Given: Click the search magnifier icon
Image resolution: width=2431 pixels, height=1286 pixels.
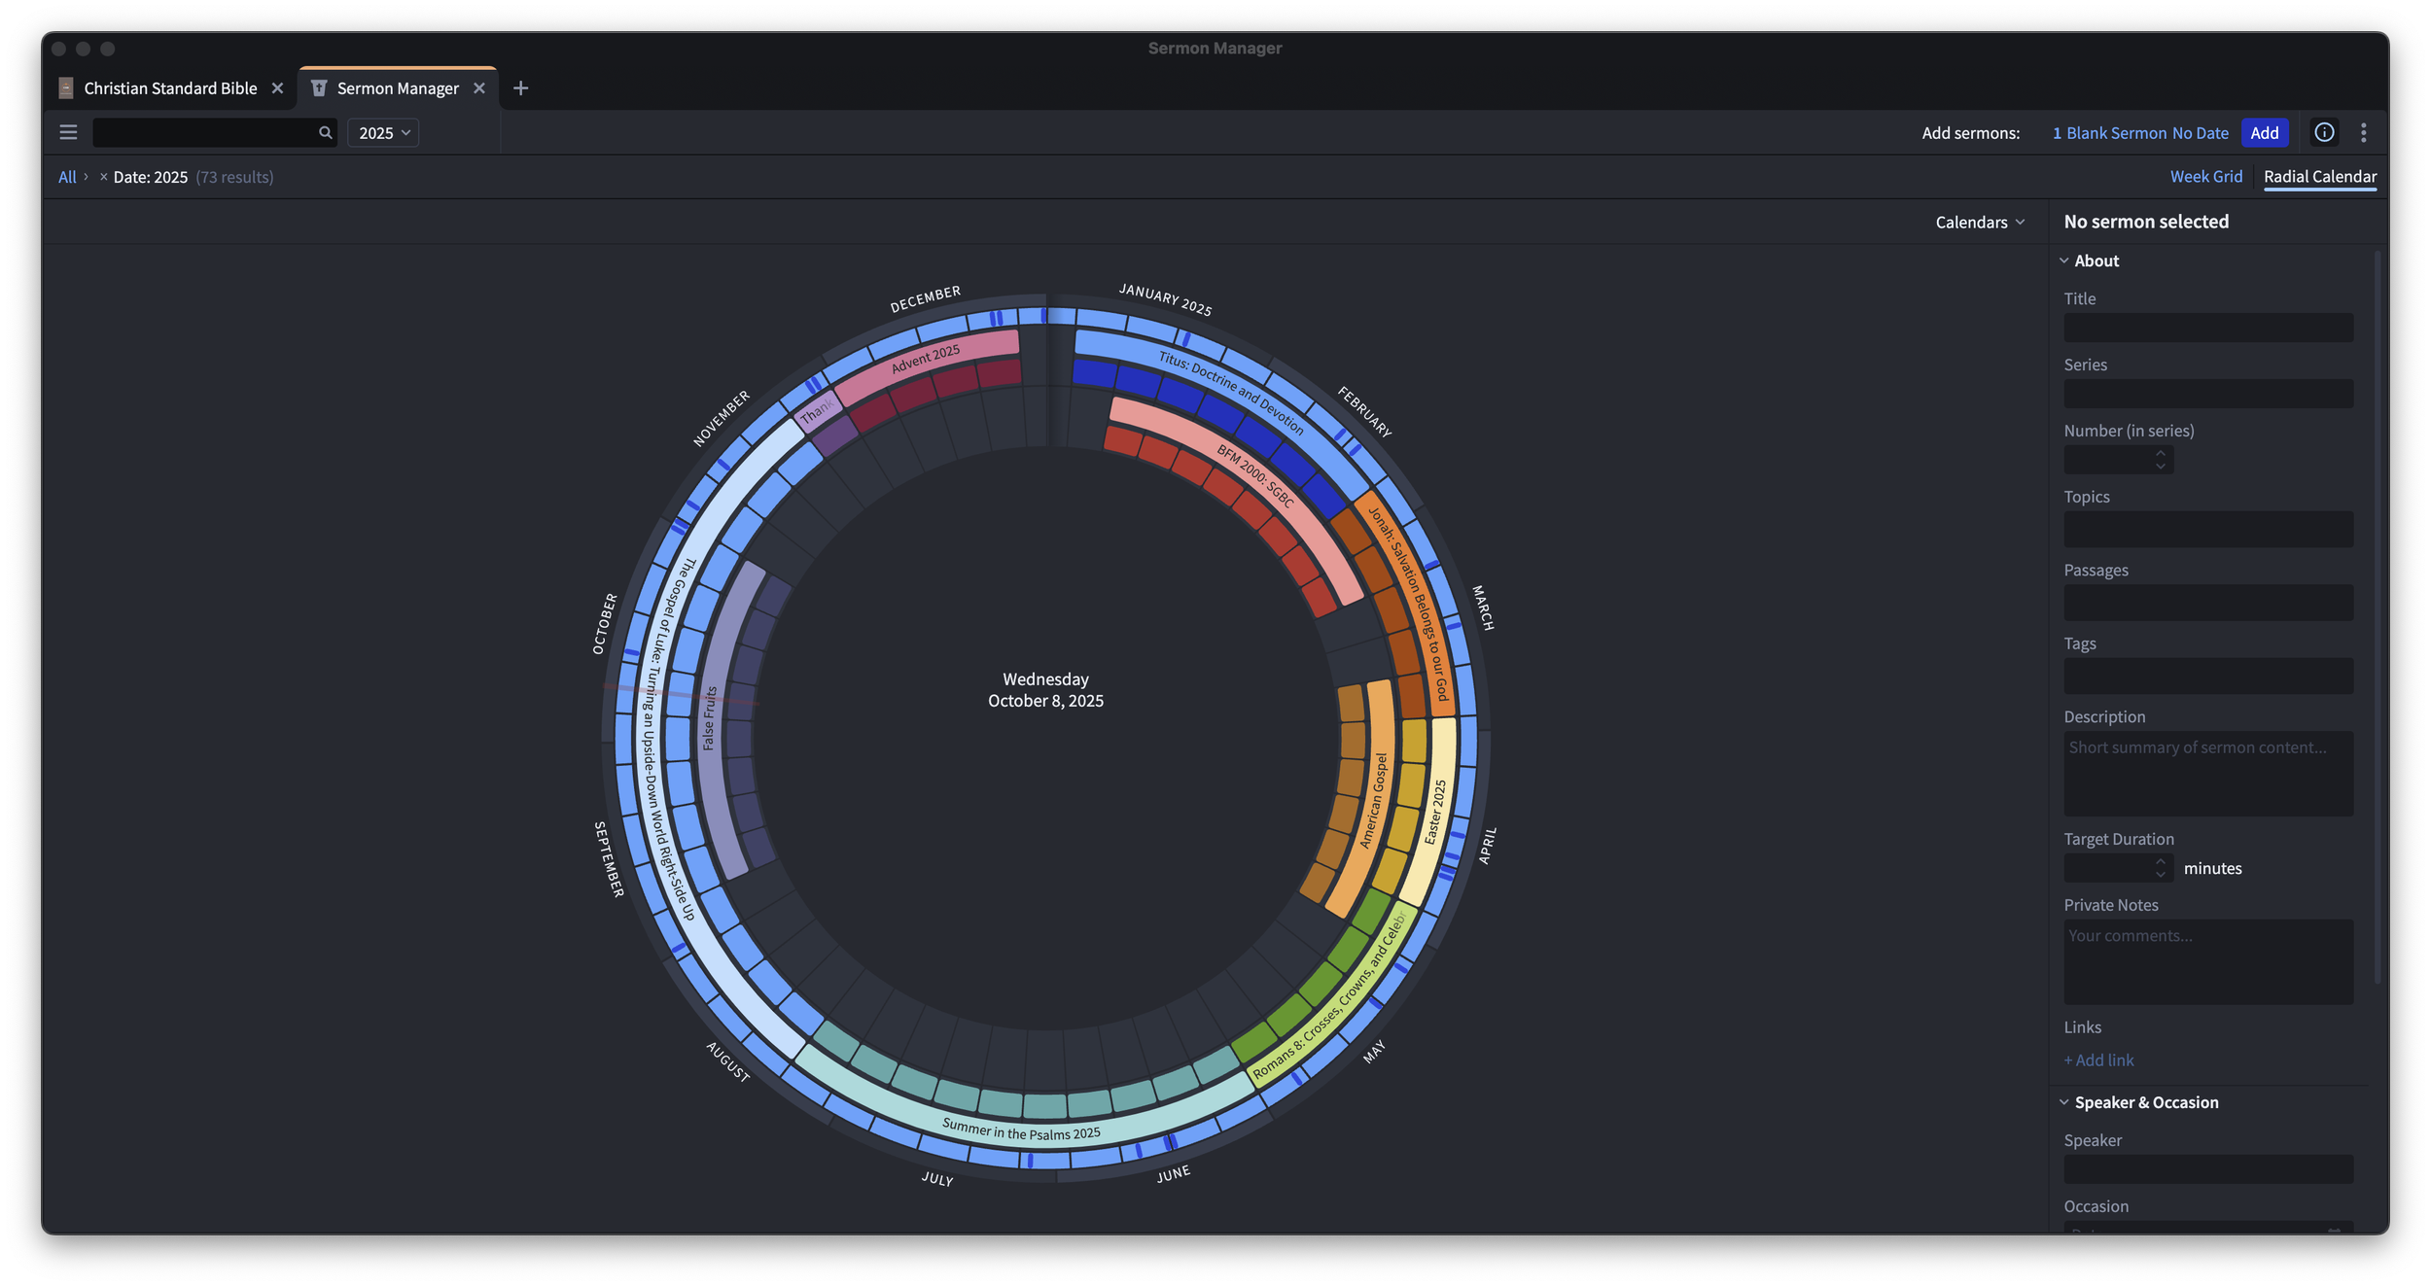Looking at the screenshot, I should coord(325,133).
